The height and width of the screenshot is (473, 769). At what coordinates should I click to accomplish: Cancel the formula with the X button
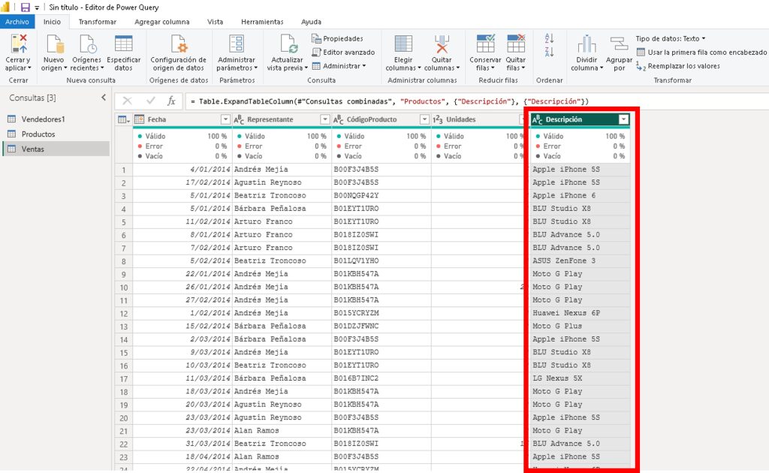coord(127,101)
